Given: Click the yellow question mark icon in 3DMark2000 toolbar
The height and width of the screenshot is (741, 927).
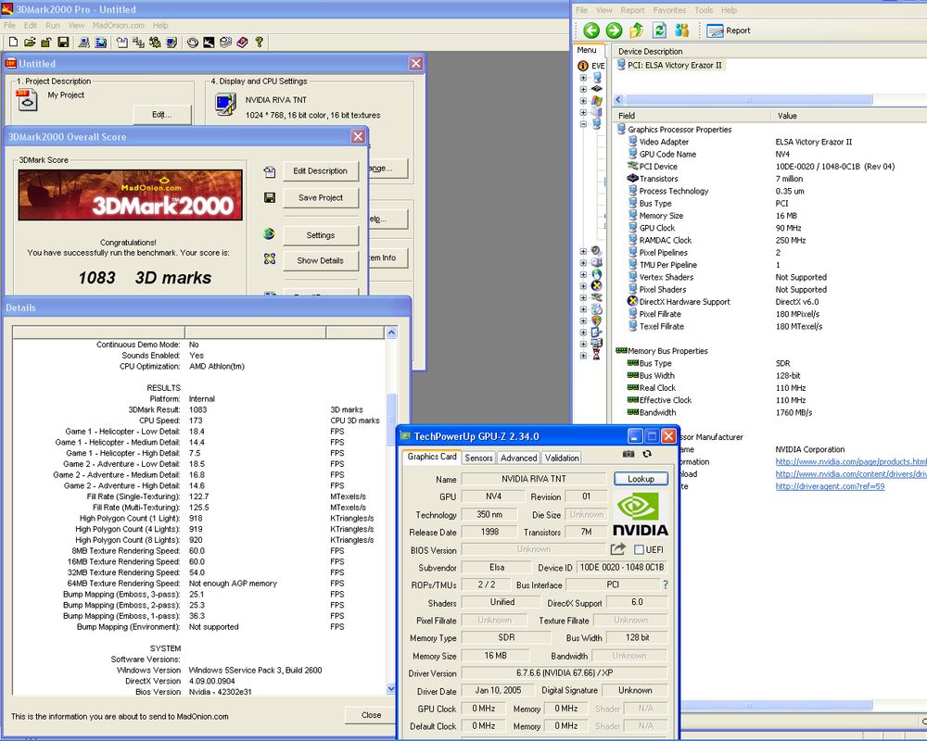Looking at the screenshot, I should click(259, 42).
